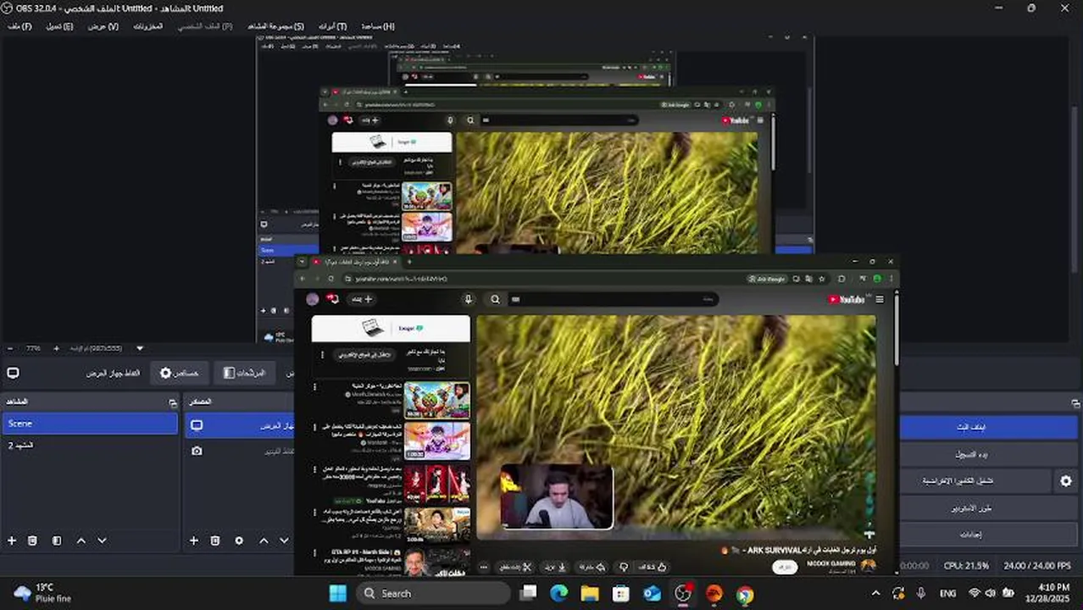Open YouTube hamburger menu in front browser
The width and height of the screenshot is (1083, 610).
pyautogui.click(x=880, y=299)
